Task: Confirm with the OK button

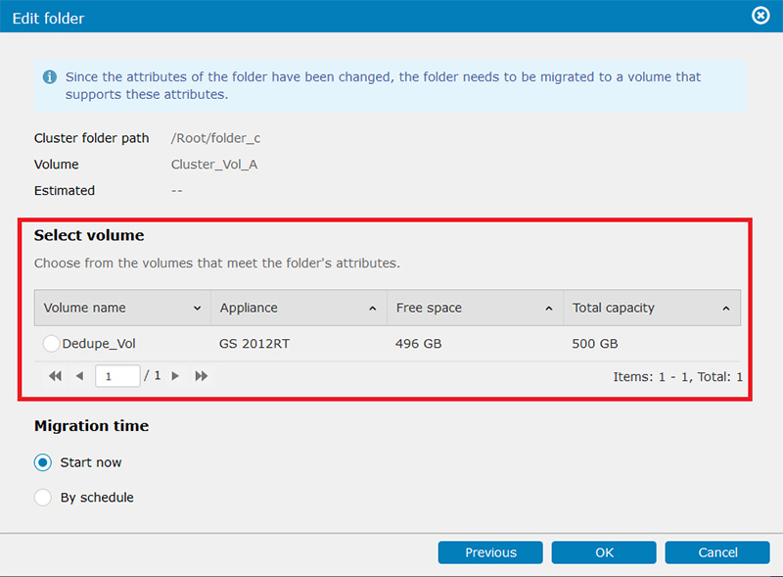Action: click(604, 553)
